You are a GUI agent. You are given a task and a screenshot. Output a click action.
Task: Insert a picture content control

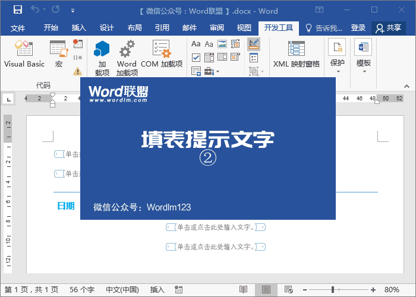pyautogui.click(x=222, y=44)
